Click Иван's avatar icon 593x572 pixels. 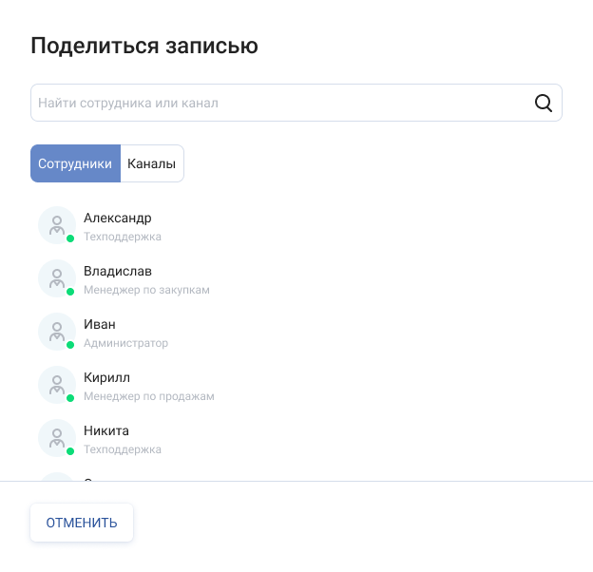pos(57,332)
